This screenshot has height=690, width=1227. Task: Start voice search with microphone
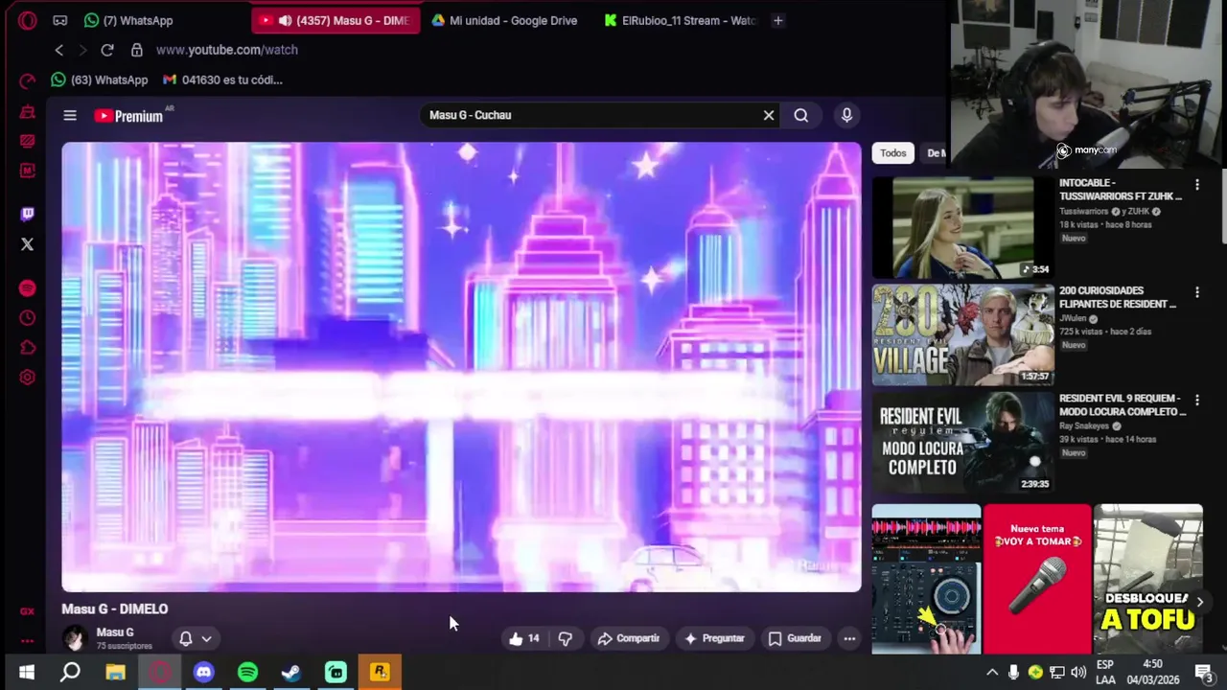(846, 115)
